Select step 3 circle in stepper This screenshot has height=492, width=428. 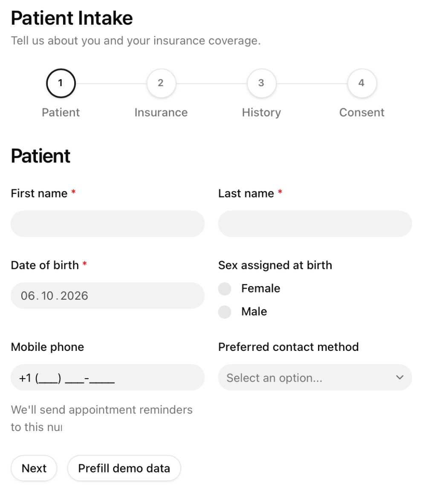pos(261,83)
